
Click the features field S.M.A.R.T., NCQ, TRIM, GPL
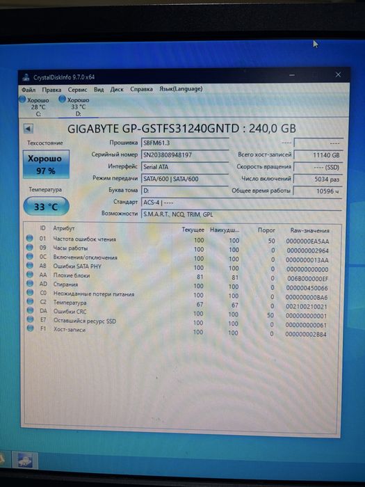241,214
